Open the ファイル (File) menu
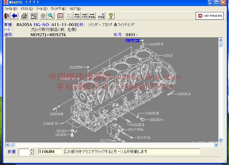229x165 pixels. 10,9
